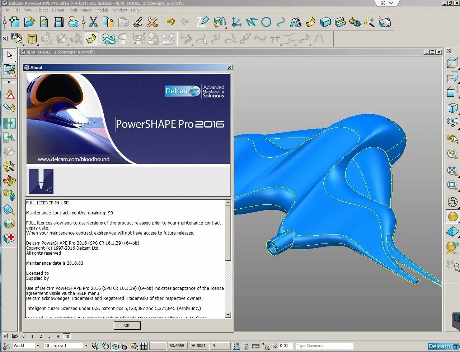Image resolution: width=460 pixels, height=352 pixels.
Task: Open the Module menu
Action: (103, 10)
